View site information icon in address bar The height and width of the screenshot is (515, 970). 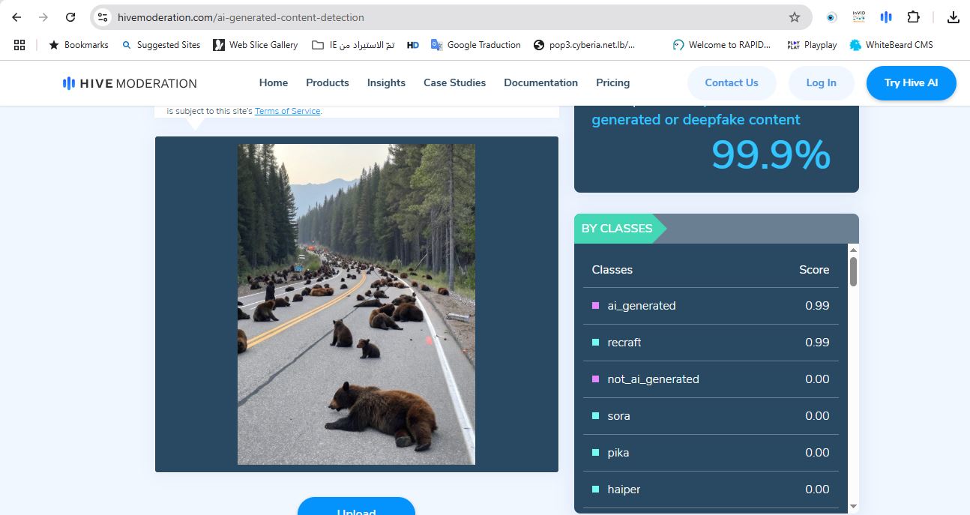103,17
